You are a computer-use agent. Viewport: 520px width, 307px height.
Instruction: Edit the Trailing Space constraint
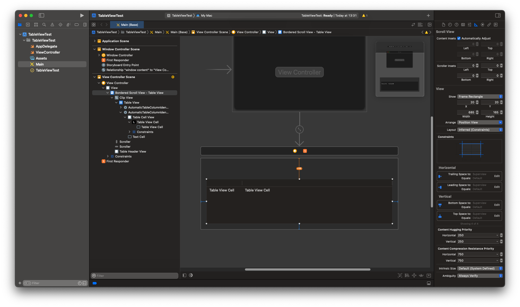pos(497,176)
